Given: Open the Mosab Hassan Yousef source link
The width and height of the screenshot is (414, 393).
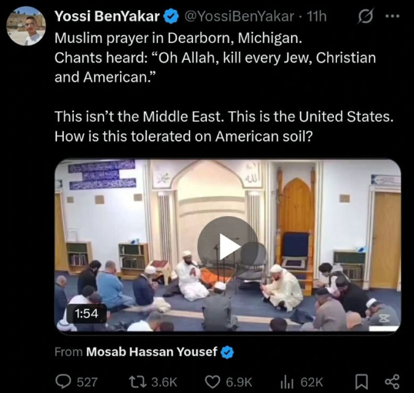Looking at the screenshot, I should click(152, 351).
